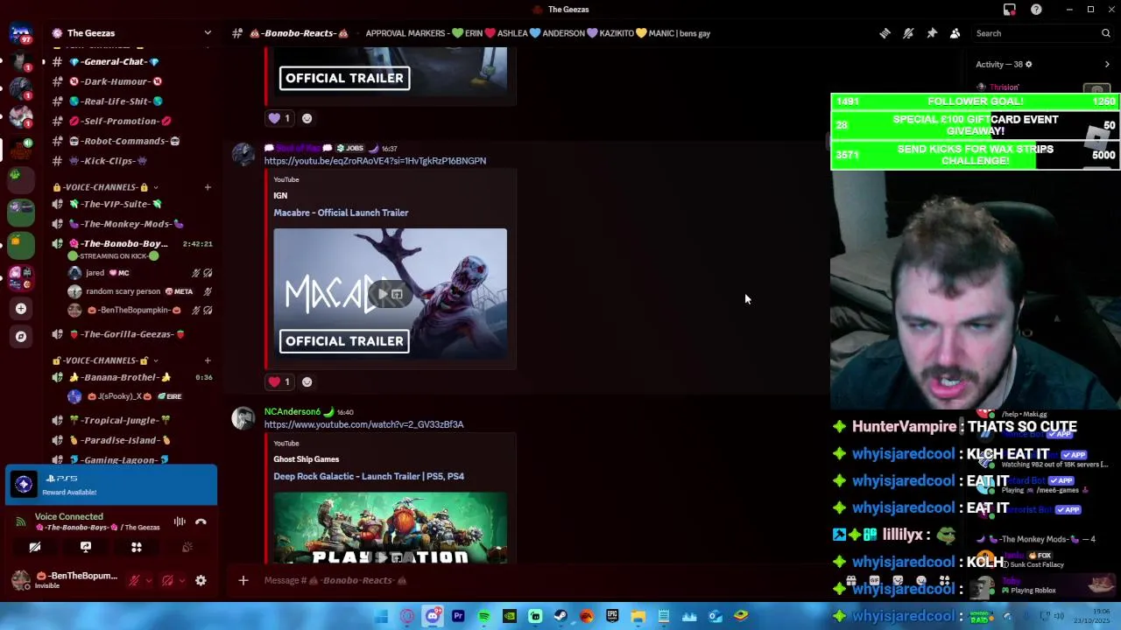Open audio output options arrow
Screen dimensions: 1121x630
click(x=181, y=580)
